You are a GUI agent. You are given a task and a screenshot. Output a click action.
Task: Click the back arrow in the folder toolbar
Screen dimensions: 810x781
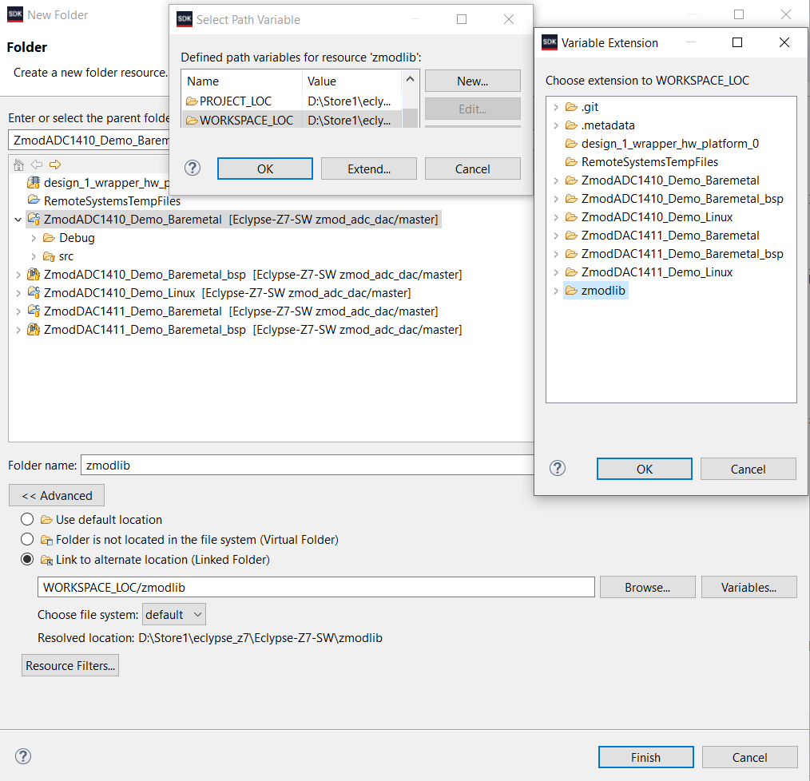point(37,165)
